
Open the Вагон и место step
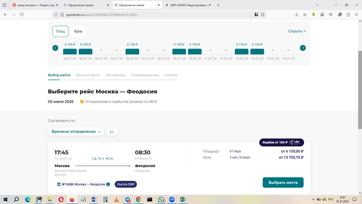point(88,75)
